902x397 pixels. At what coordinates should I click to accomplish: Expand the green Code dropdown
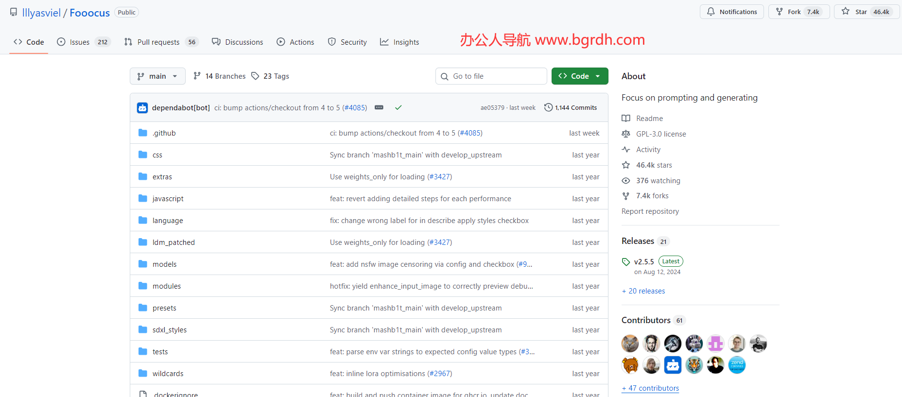580,76
